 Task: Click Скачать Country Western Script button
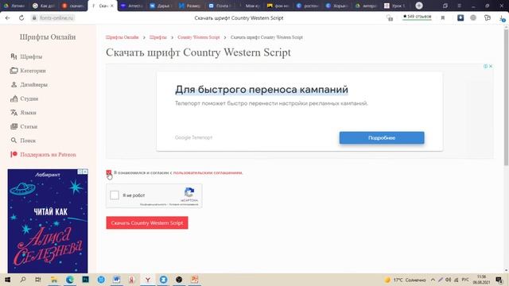point(147,222)
